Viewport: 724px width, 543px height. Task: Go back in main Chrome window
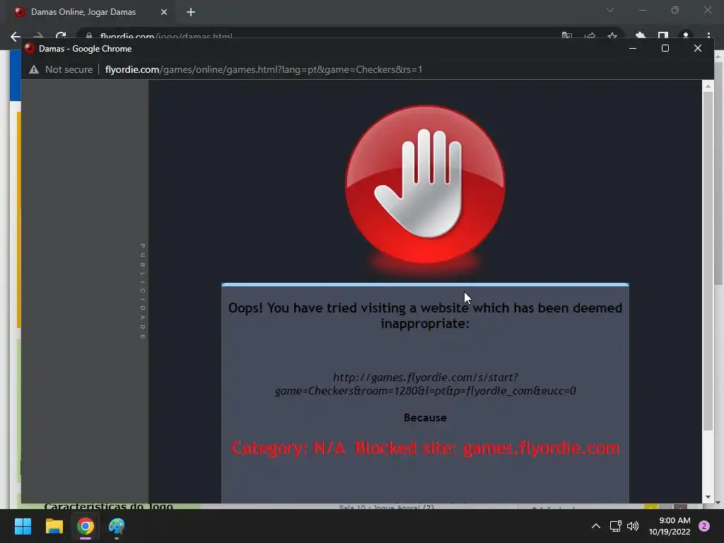(x=16, y=37)
